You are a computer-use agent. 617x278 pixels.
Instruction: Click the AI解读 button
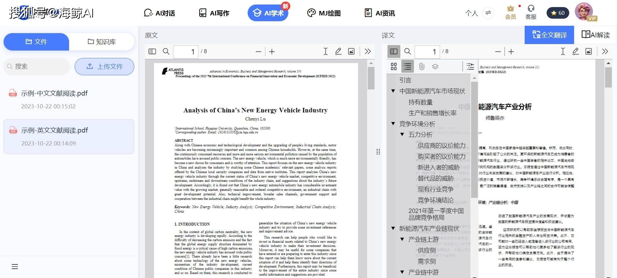[596, 35]
